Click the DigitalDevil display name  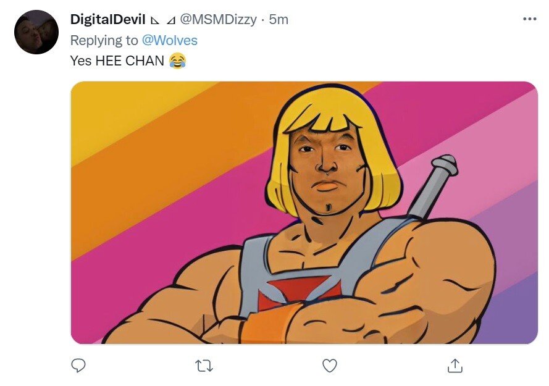(107, 20)
